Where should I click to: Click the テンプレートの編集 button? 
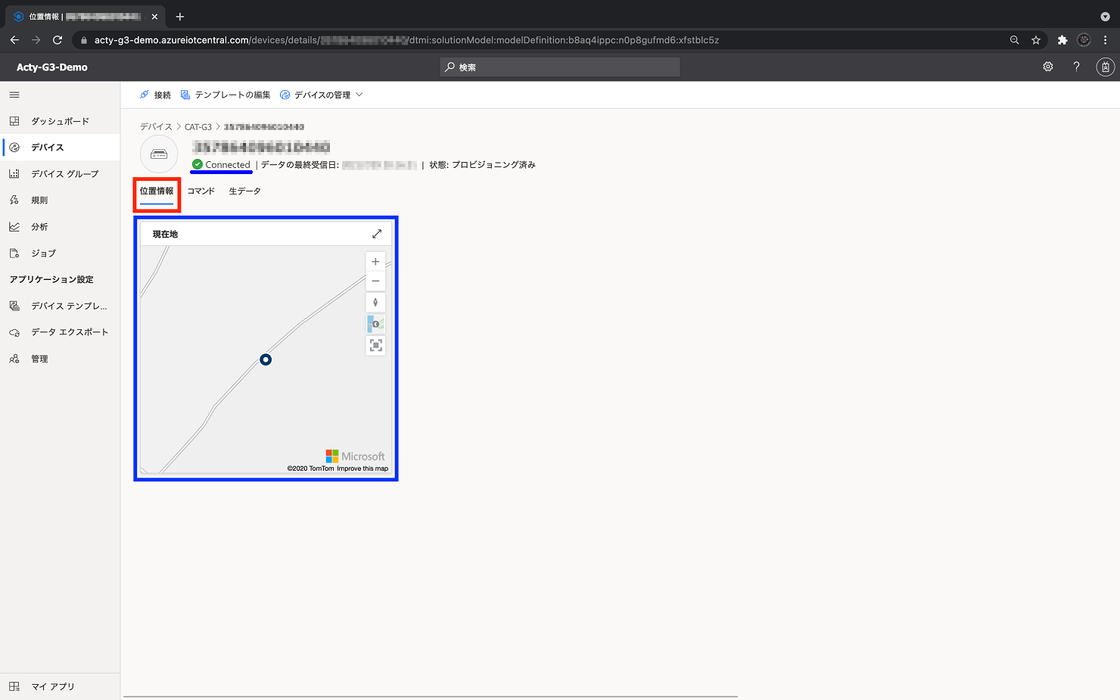226,95
